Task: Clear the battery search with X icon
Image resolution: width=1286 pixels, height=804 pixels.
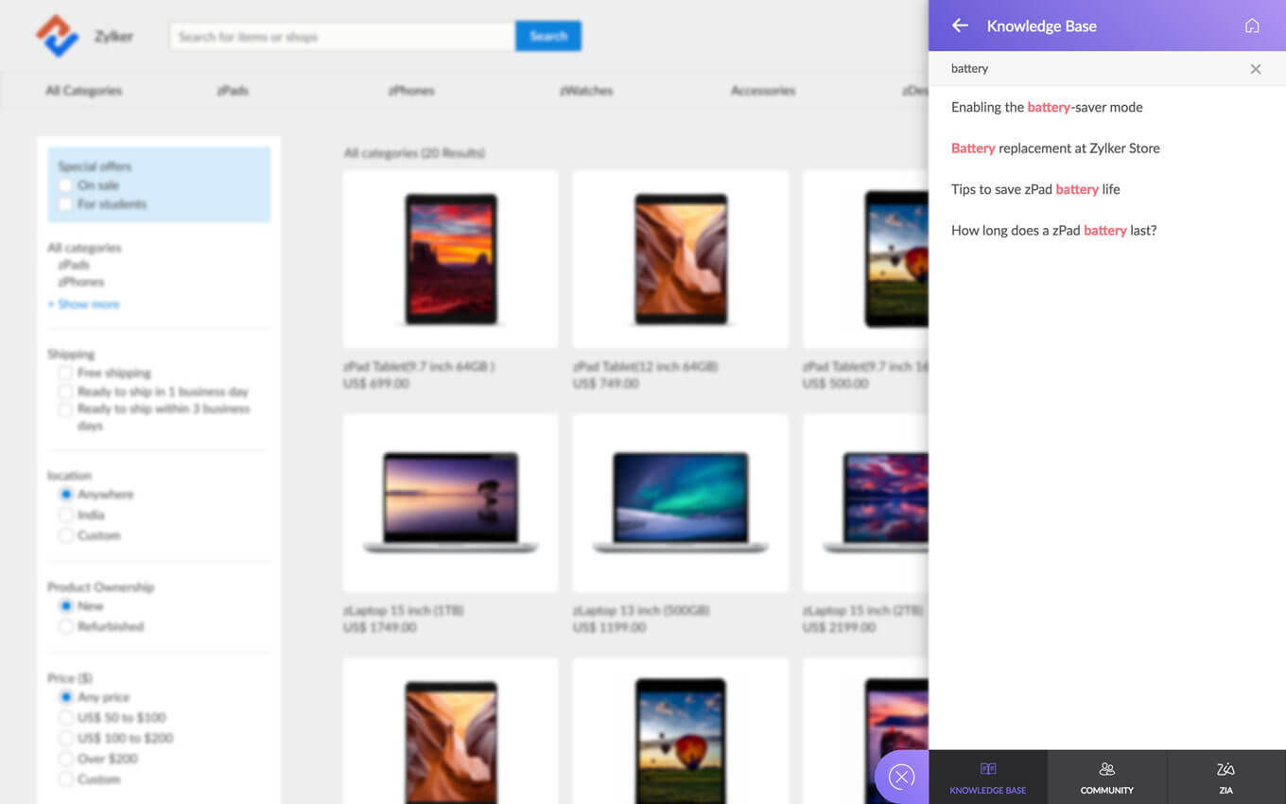Action: click(x=1255, y=69)
